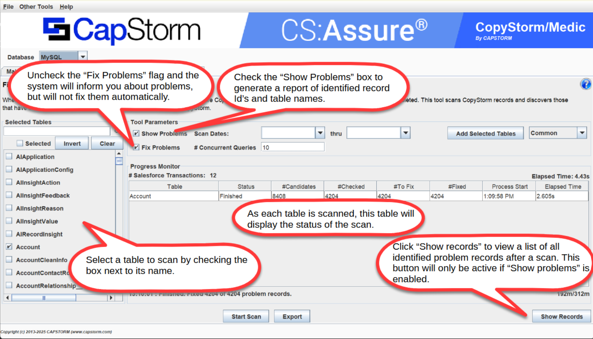
Task: Open the Database MySQL dropdown
Action: (83, 56)
